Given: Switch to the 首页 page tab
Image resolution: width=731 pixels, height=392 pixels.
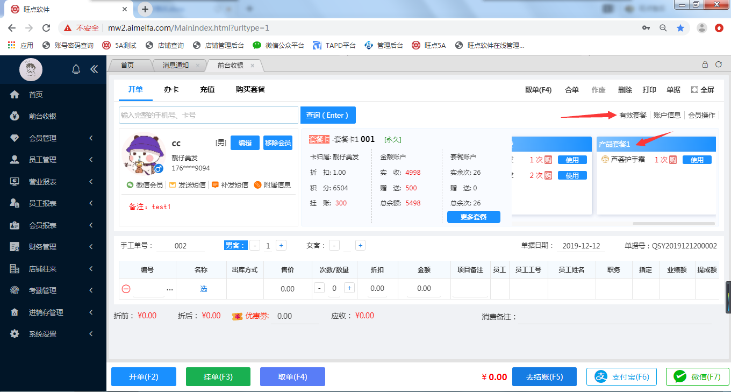Looking at the screenshot, I should click(x=127, y=65).
